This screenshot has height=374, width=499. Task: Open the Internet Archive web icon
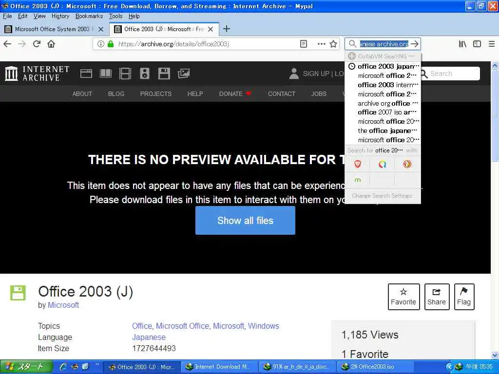pos(86,74)
